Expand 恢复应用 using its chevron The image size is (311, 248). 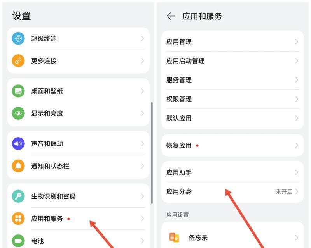[297, 145]
